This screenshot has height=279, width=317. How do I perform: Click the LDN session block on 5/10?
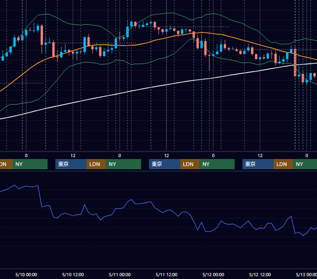point(96,164)
